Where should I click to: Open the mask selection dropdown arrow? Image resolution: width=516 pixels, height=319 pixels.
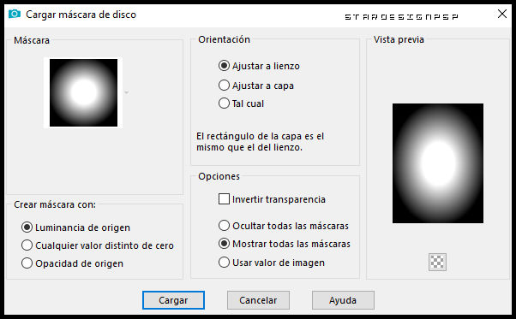[x=126, y=93]
